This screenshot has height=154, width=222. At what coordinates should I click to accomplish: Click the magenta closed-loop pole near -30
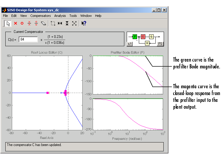coord(47,93)
